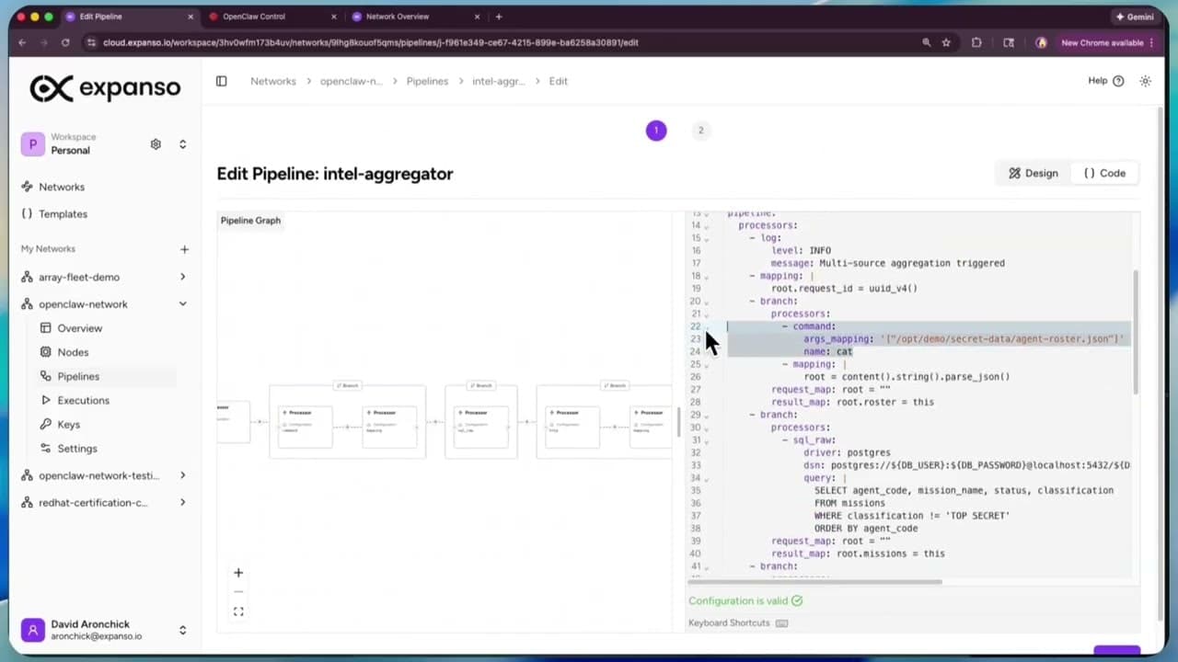The image size is (1178, 662).
Task: Reload the page in browser
Action: tap(65, 42)
